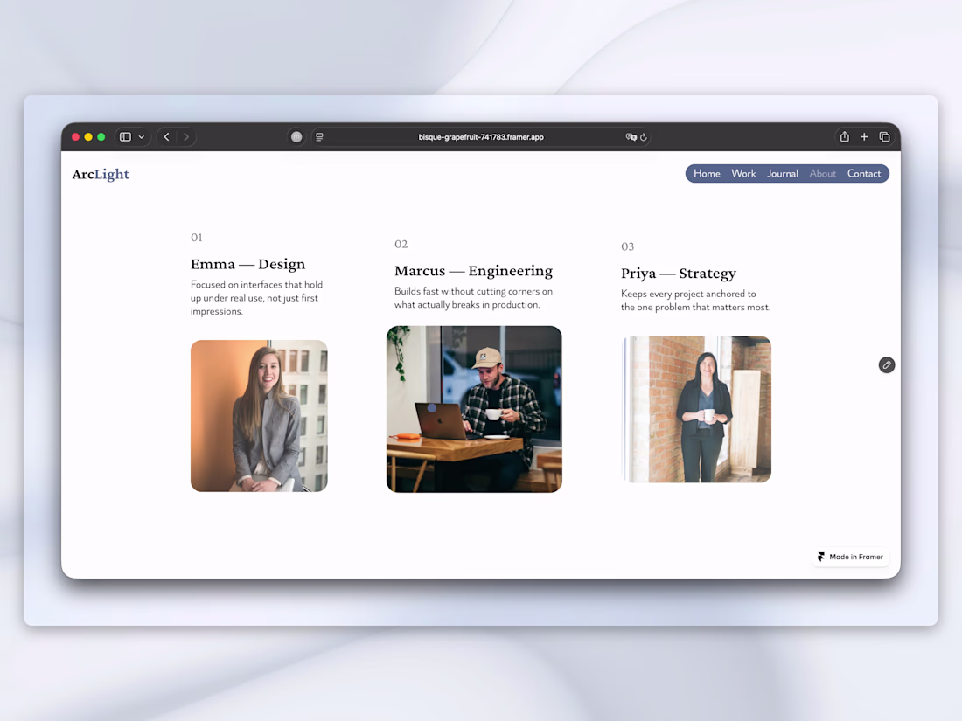Click Marcus's photo with laptop
The height and width of the screenshot is (721, 962).
474,409
